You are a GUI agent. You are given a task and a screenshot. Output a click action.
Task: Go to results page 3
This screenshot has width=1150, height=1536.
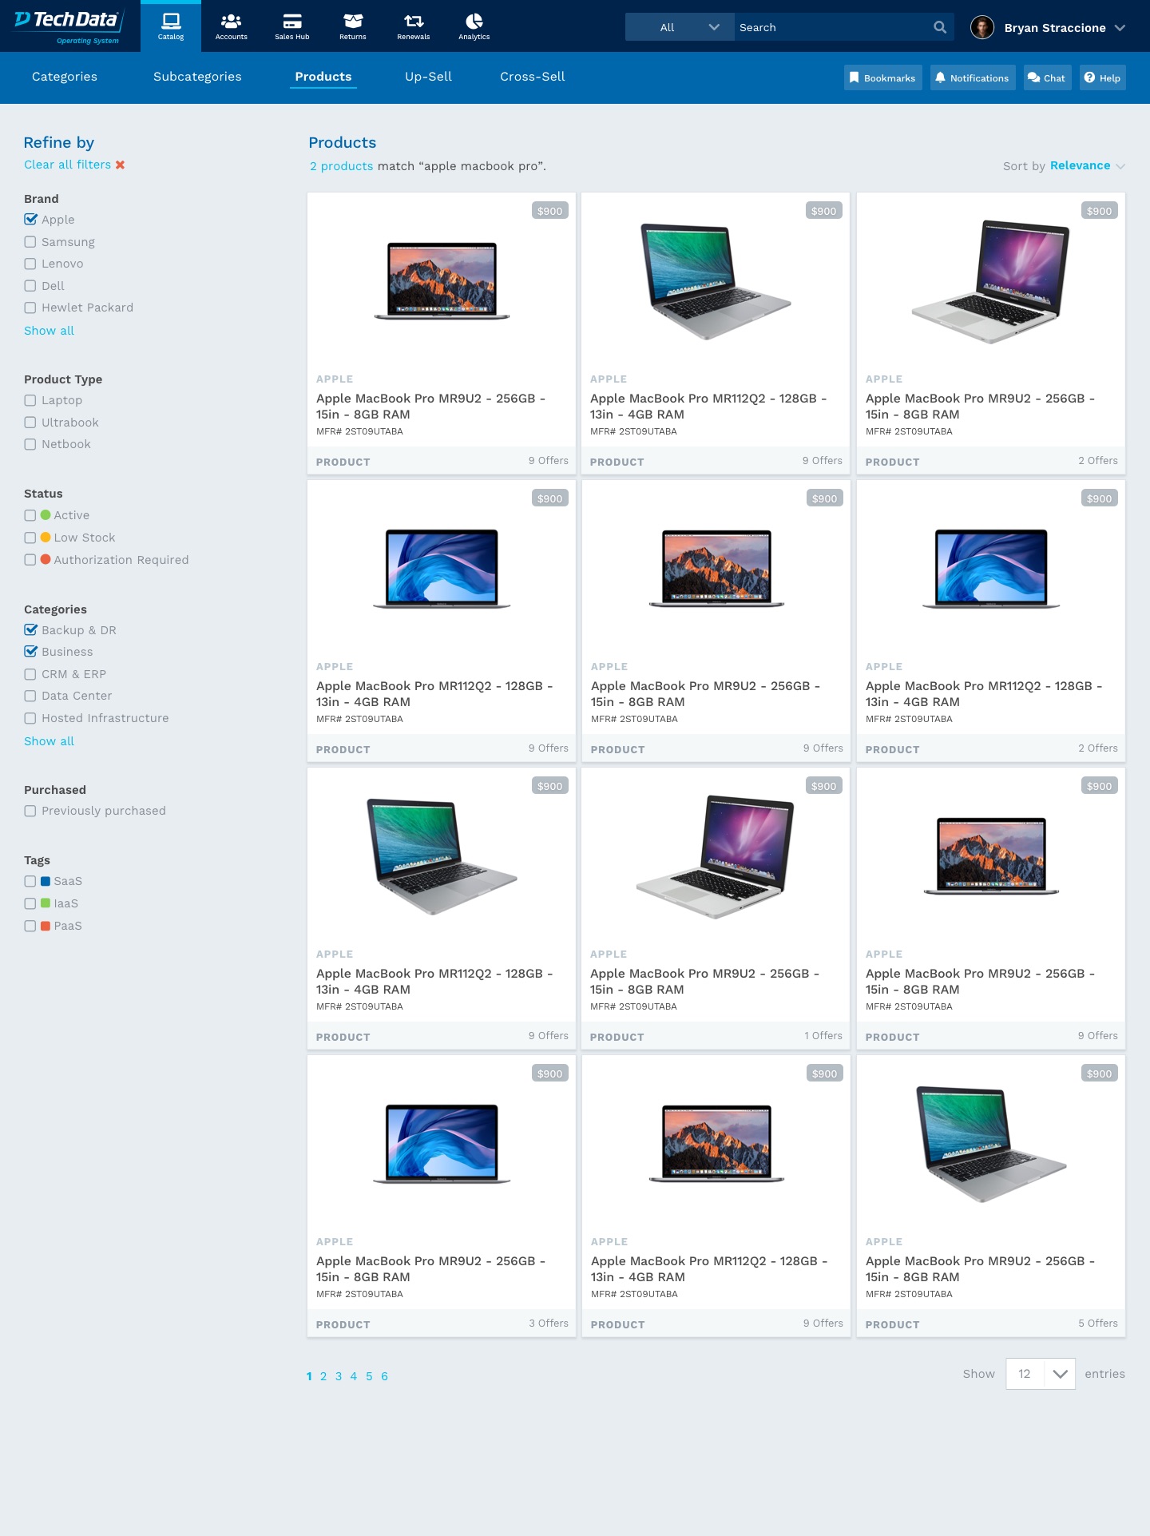pyautogui.click(x=339, y=1376)
